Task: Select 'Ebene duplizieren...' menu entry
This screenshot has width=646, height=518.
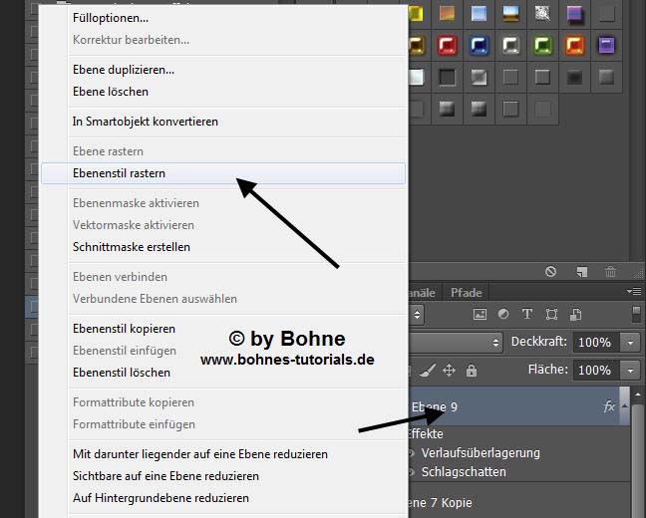Action: [124, 70]
